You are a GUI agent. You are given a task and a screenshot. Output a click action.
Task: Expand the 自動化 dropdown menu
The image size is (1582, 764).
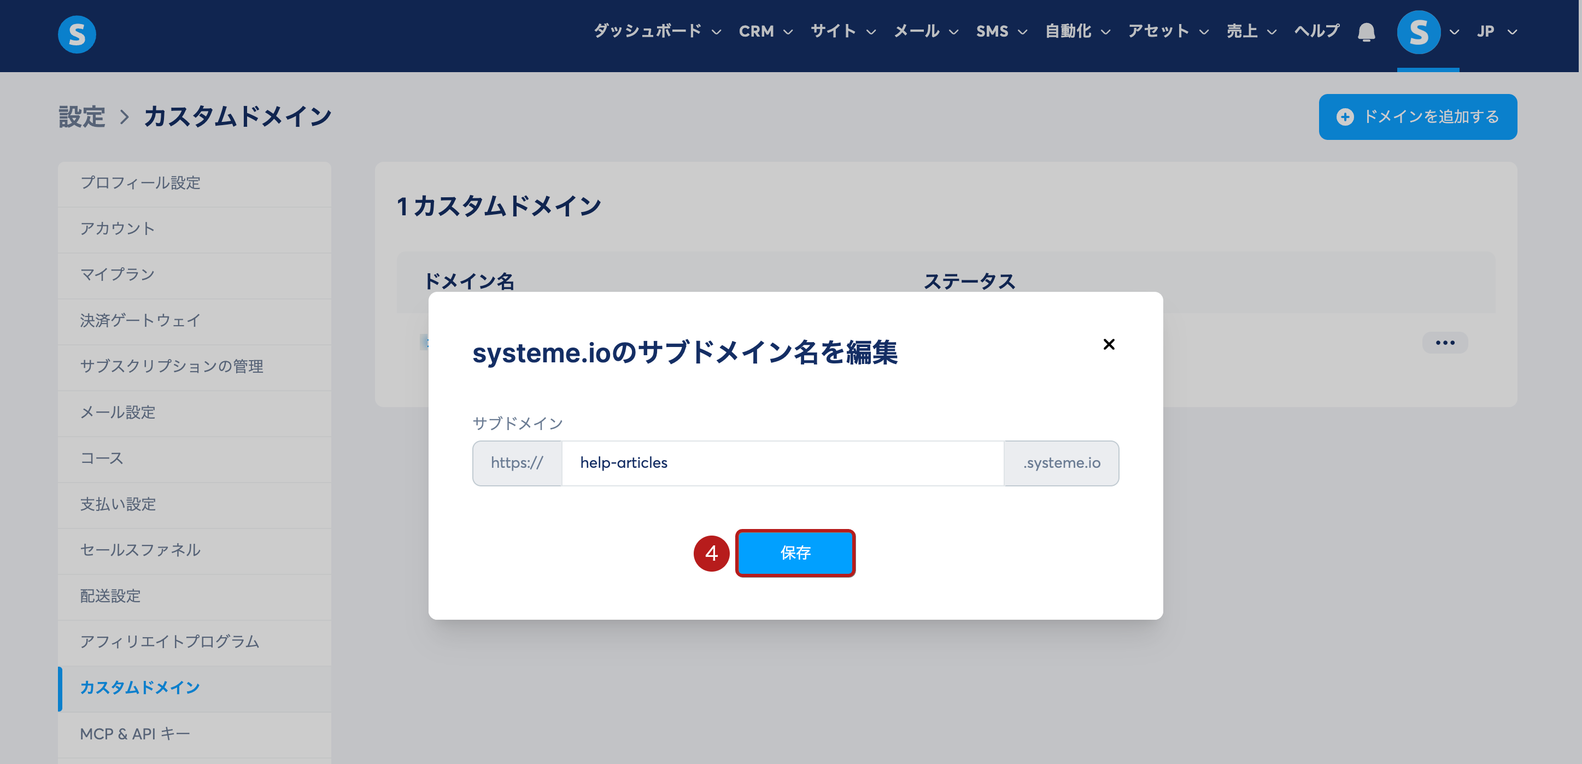coord(1078,31)
